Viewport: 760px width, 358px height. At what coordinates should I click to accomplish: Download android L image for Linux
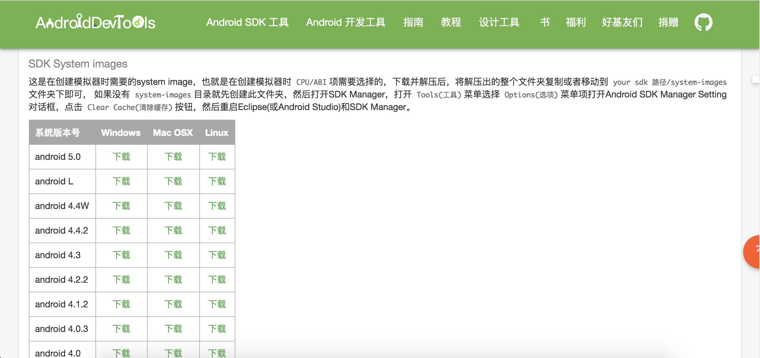point(217,181)
